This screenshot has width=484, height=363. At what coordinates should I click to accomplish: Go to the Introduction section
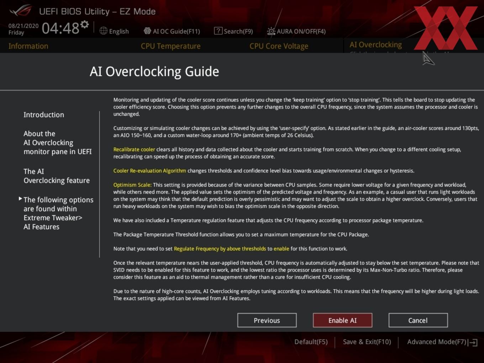click(x=44, y=115)
